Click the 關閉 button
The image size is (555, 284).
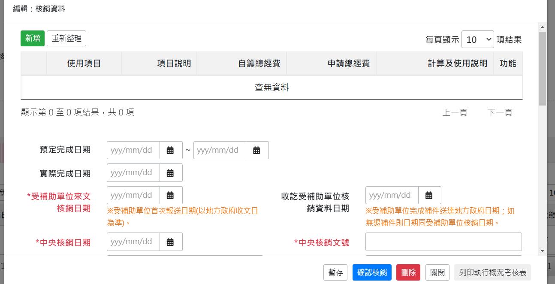(x=437, y=272)
